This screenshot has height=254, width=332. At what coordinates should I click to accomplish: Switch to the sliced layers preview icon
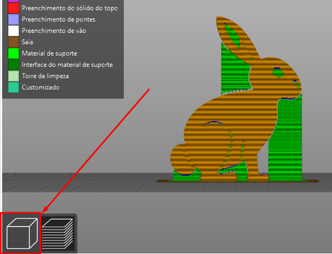click(x=58, y=234)
